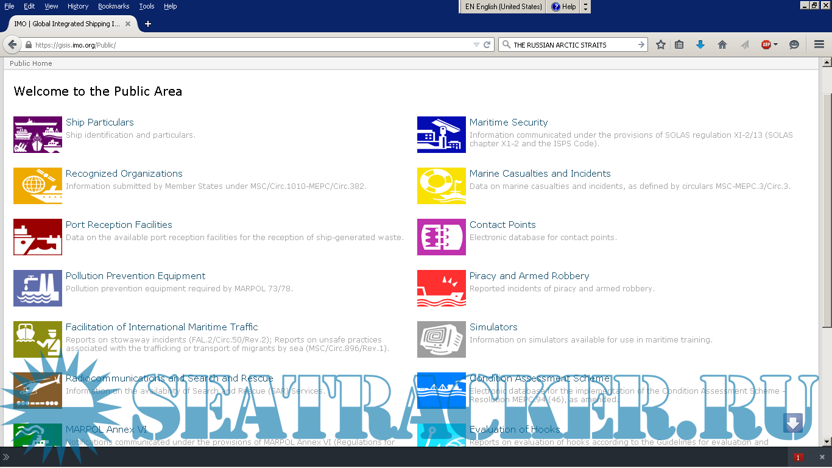
Task: Open the Bookmarks menu
Action: pyautogui.click(x=113, y=6)
